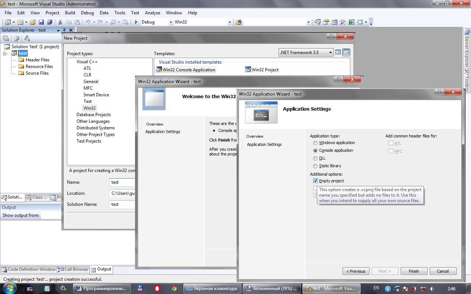Click Properties icon in Solution Explorer toolbar
Viewport: 471px width, 294px height.
point(6,38)
